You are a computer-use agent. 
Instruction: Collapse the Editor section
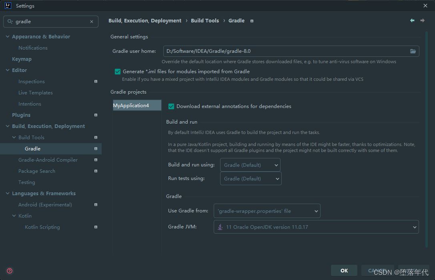[x=8, y=70]
